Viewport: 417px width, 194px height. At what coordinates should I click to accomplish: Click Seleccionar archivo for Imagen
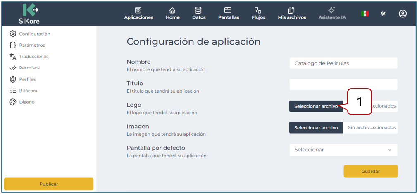pyautogui.click(x=316, y=128)
